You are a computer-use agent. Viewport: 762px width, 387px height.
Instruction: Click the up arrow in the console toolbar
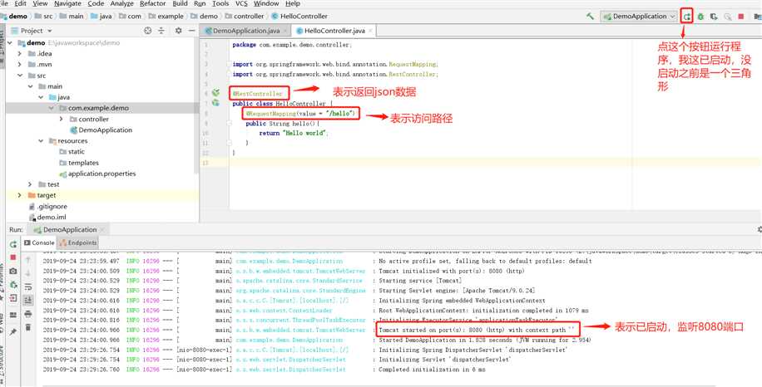pos(28,261)
